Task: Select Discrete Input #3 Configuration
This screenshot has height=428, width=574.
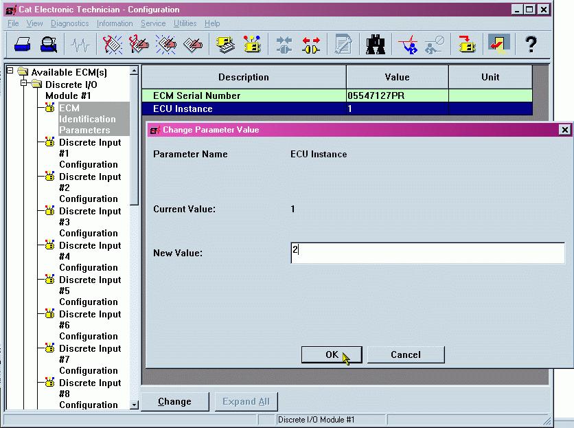Action: 89,222
